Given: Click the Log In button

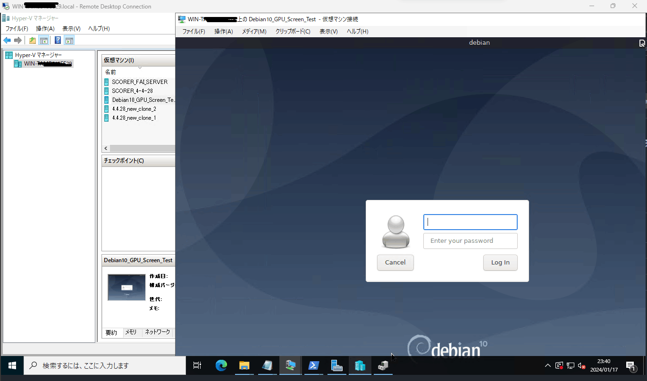Looking at the screenshot, I should pyautogui.click(x=500, y=263).
